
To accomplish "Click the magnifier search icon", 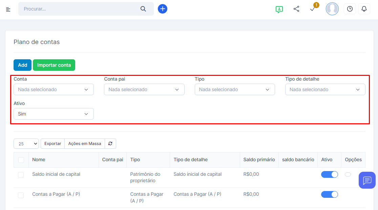I will (x=143, y=9).
